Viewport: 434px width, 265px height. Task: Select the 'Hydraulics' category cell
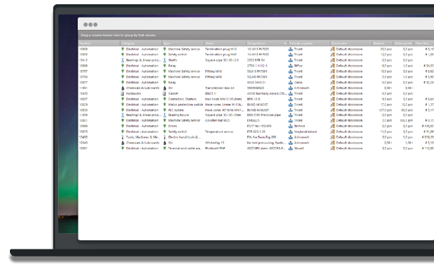pos(134,93)
